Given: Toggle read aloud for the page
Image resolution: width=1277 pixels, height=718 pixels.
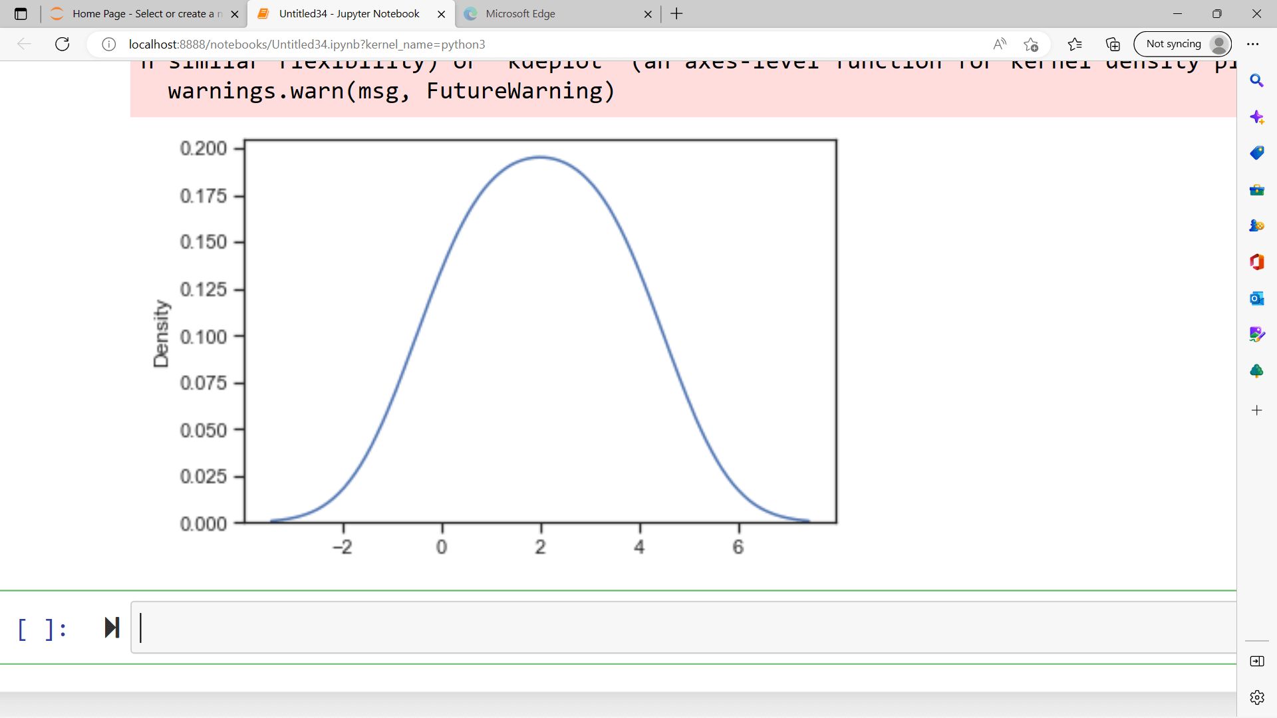Looking at the screenshot, I should click(1000, 44).
